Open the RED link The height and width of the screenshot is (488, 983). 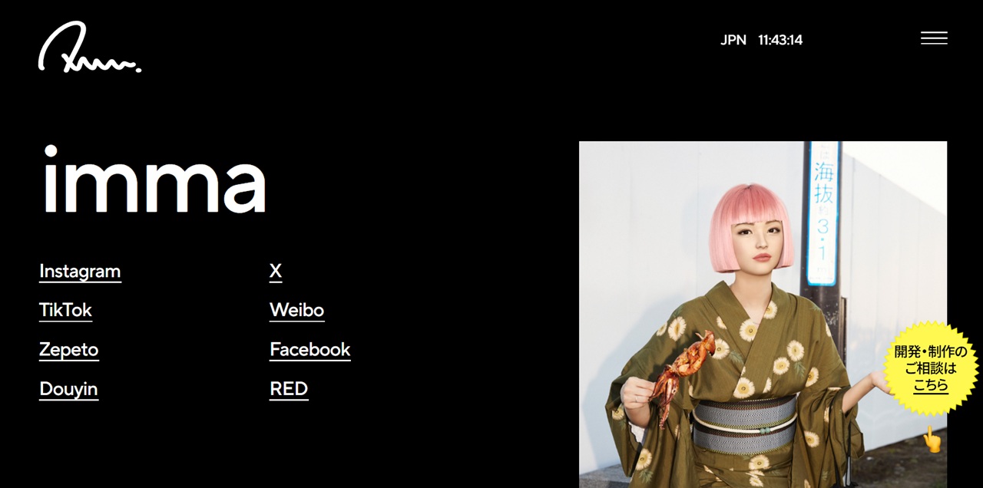[289, 389]
